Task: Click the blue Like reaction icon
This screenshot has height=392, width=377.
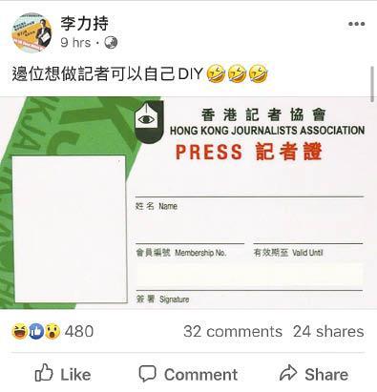Action: tap(36, 331)
